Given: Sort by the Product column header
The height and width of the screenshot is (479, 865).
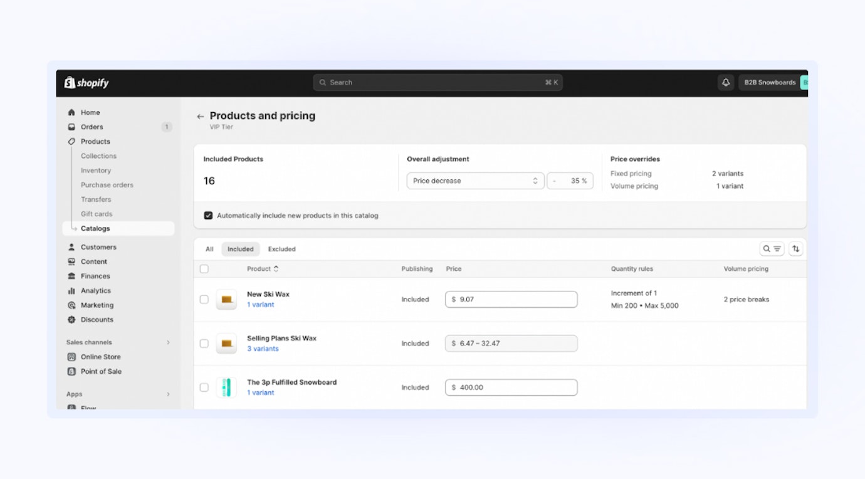Looking at the screenshot, I should [263, 268].
